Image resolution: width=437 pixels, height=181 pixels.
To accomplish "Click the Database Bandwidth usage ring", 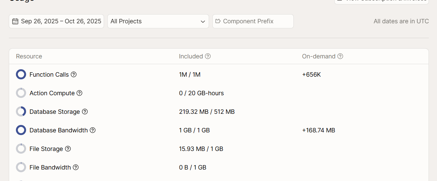I will click(21, 130).
